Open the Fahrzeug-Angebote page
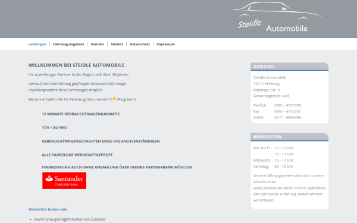Image resolution: width=357 pixels, height=223 pixels. 68,44
